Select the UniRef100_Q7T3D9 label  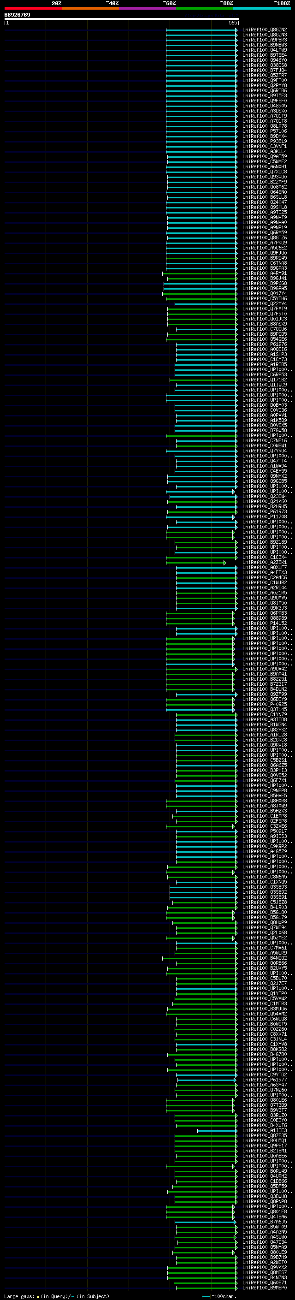tap(265, 1106)
